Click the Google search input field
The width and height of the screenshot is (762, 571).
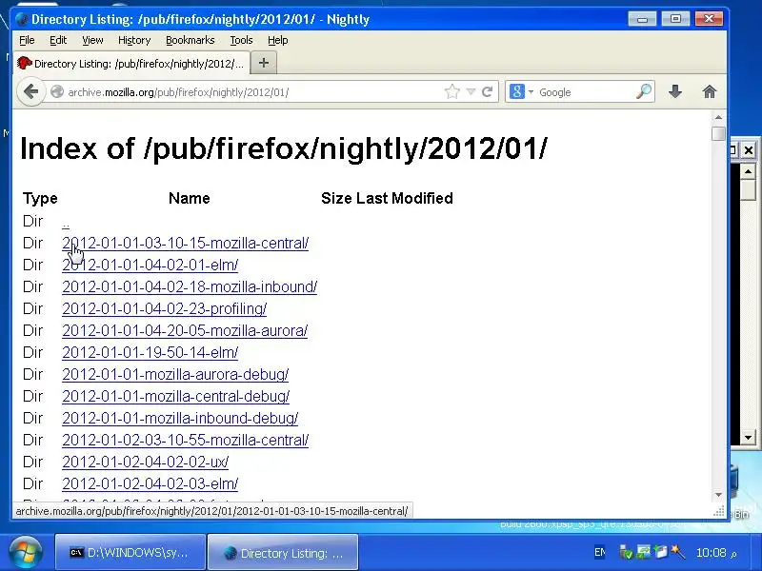click(x=584, y=91)
